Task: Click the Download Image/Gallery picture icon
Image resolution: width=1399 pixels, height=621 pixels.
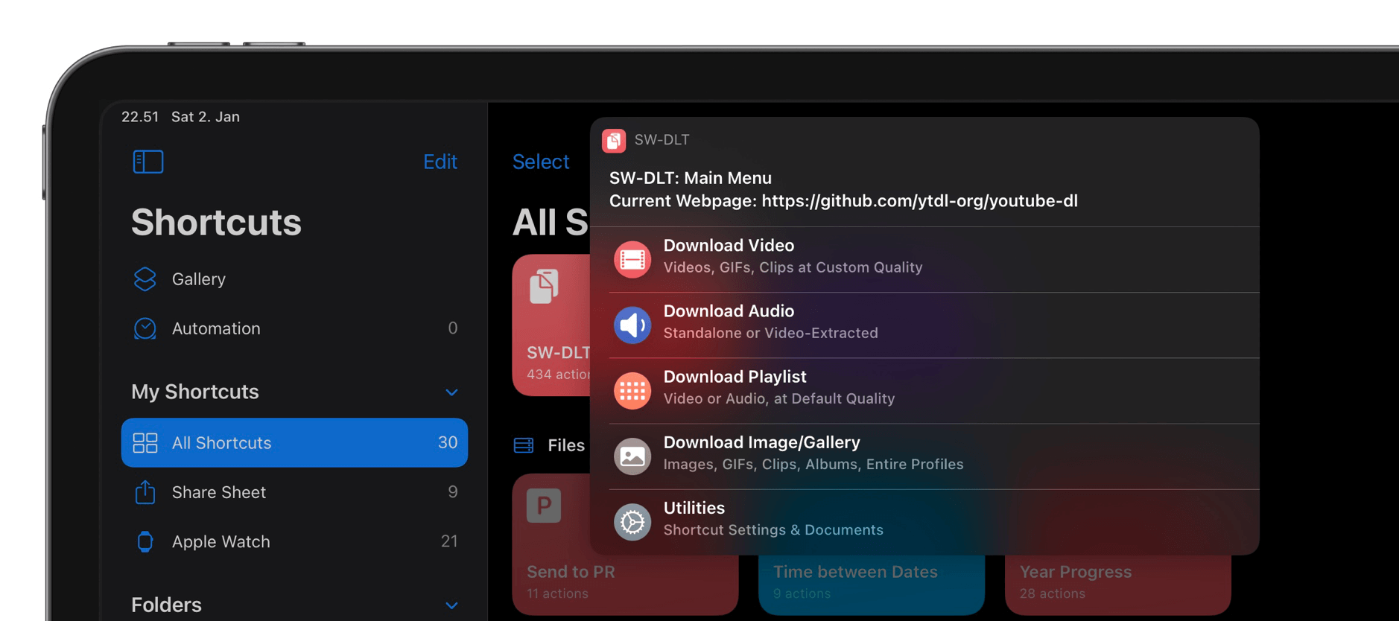Action: click(632, 456)
